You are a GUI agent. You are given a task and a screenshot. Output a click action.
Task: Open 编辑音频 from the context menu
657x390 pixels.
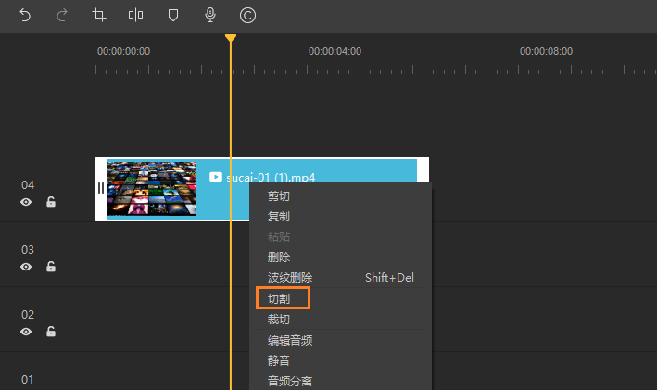coord(290,340)
